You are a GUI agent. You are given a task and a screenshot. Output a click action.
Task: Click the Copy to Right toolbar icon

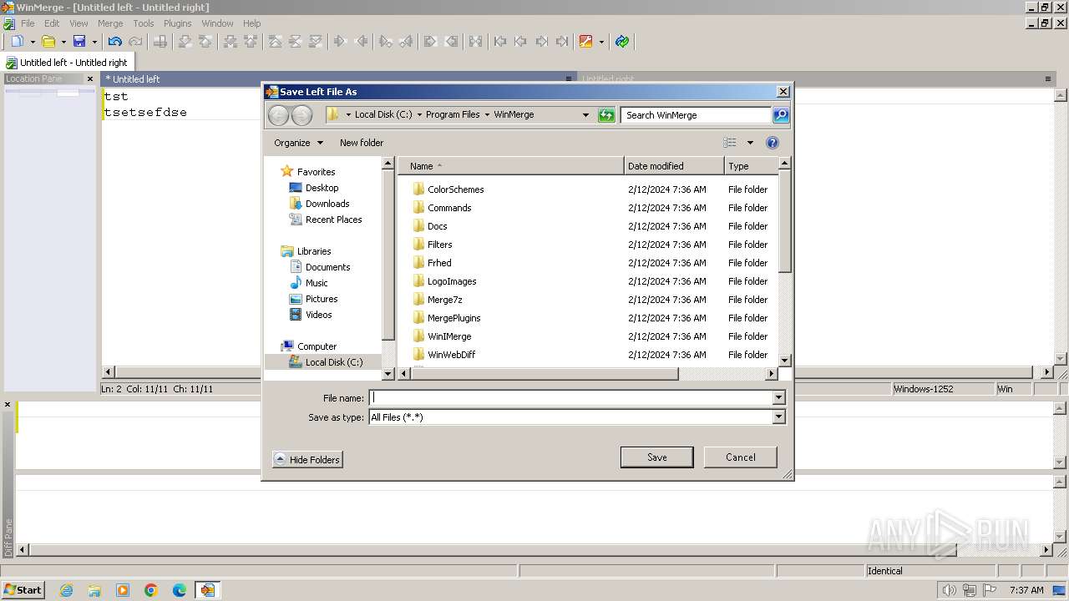point(341,41)
